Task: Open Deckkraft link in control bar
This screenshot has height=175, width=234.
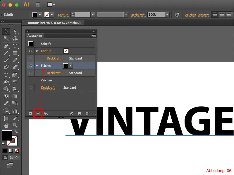Action: [x=138, y=15]
